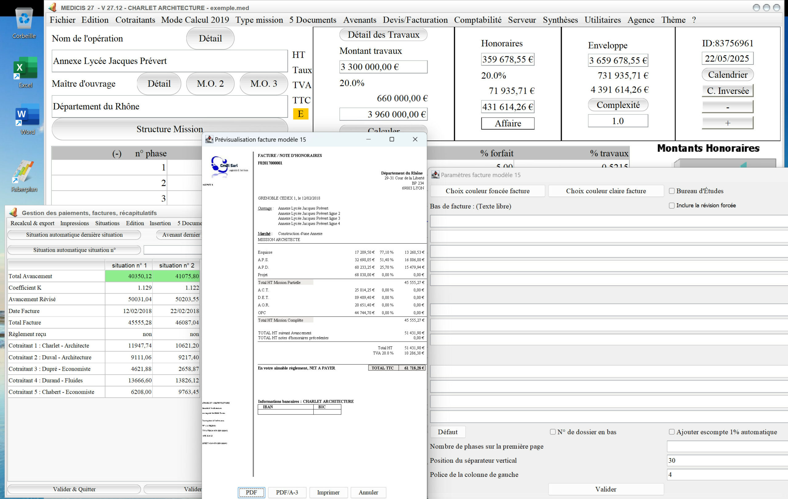The height and width of the screenshot is (499, 788).
Task: Click the M.O. 2 button
Action: [x=210, y=84]
